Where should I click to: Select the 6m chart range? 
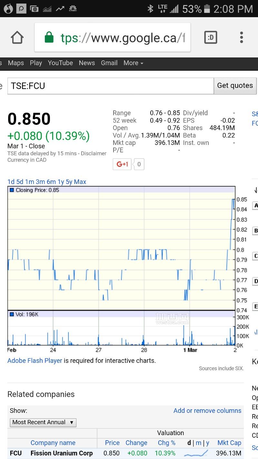coord(51,182)
